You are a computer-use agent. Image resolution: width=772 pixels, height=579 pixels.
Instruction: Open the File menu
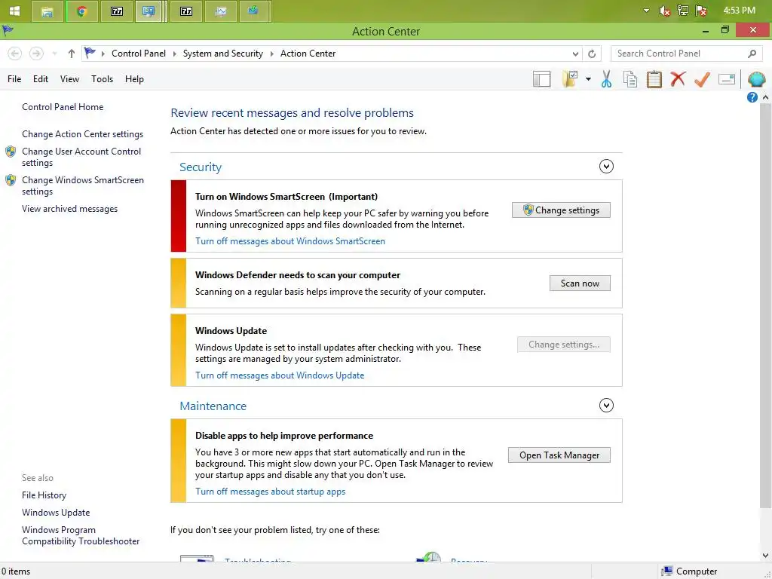pos(14,78)
